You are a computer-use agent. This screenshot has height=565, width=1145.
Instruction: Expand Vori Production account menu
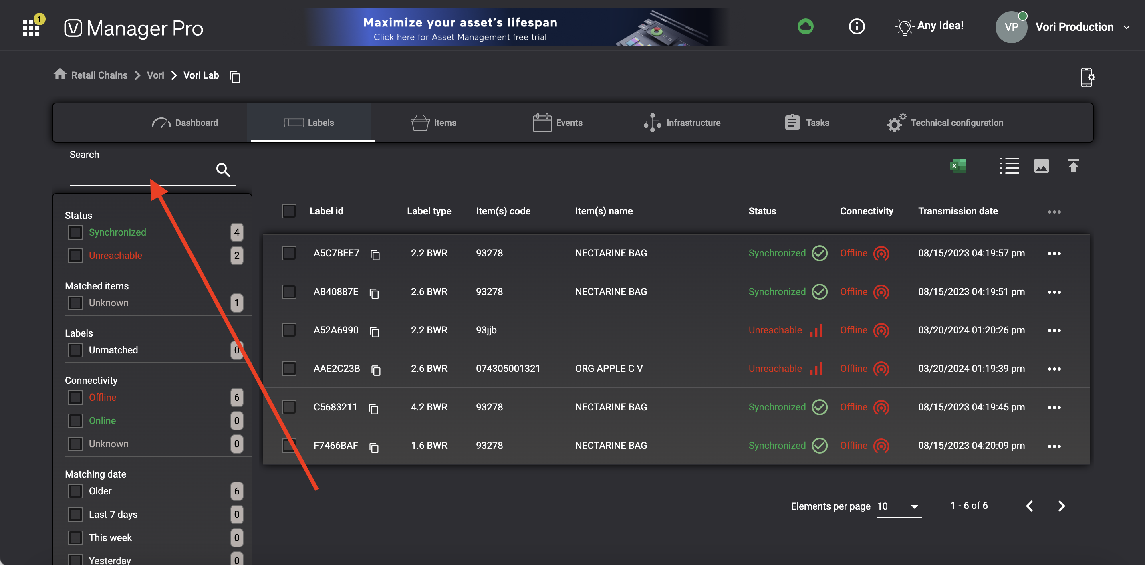point(1125,27)
